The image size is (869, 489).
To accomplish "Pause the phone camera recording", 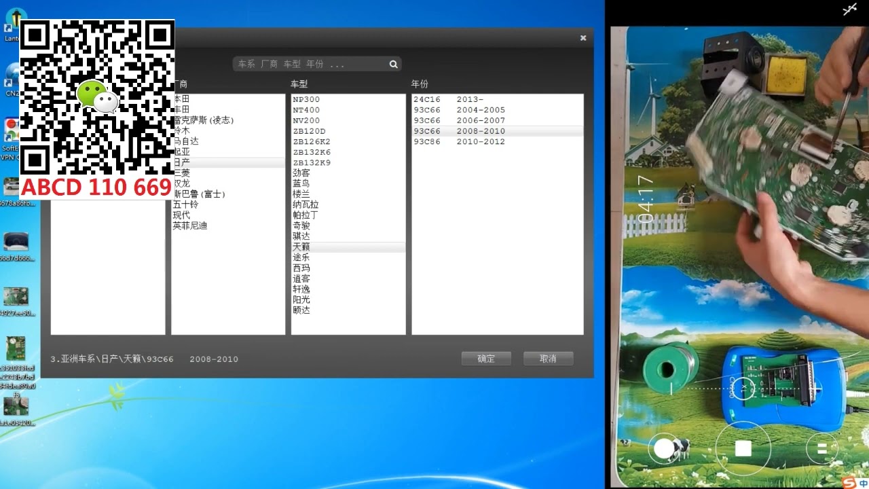I will click(x=821, y=448).
